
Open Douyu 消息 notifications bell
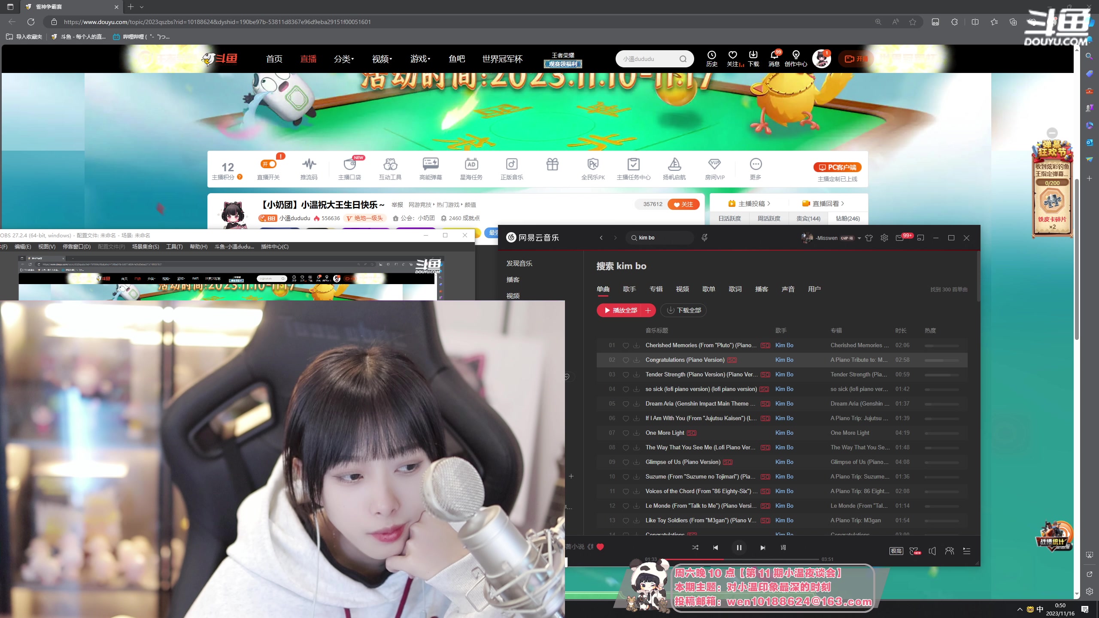coord(774,59)
